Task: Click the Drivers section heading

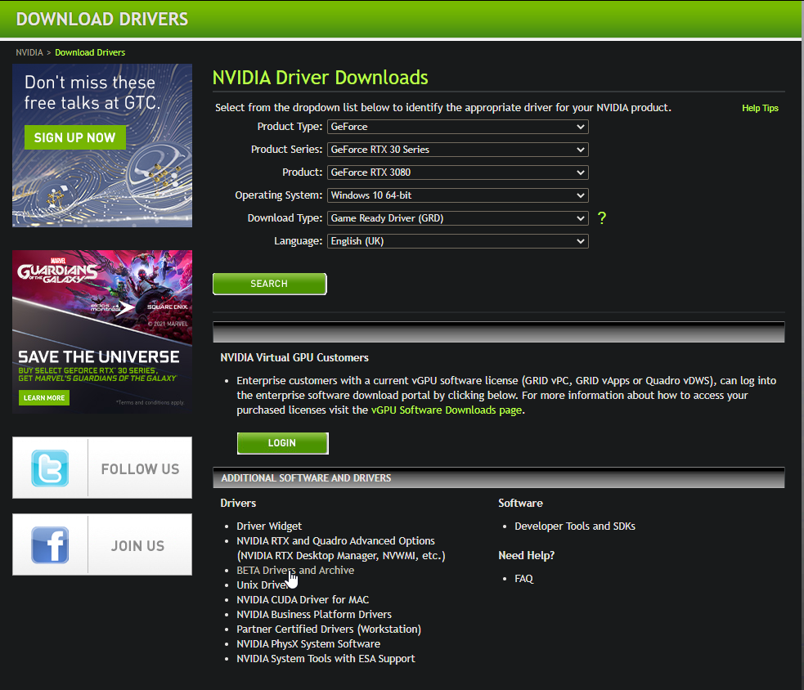Action: tap(238, 503)
